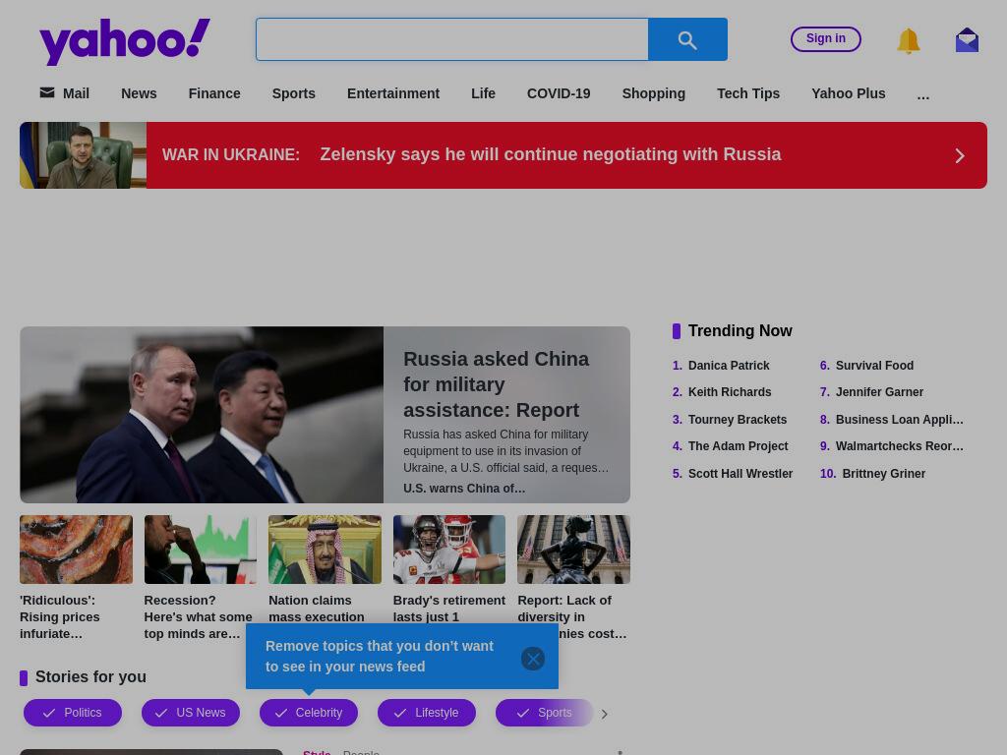Toggle the Politics topic chip
The width and height of the screenshot is (1007, 755).
click(73, 713)
